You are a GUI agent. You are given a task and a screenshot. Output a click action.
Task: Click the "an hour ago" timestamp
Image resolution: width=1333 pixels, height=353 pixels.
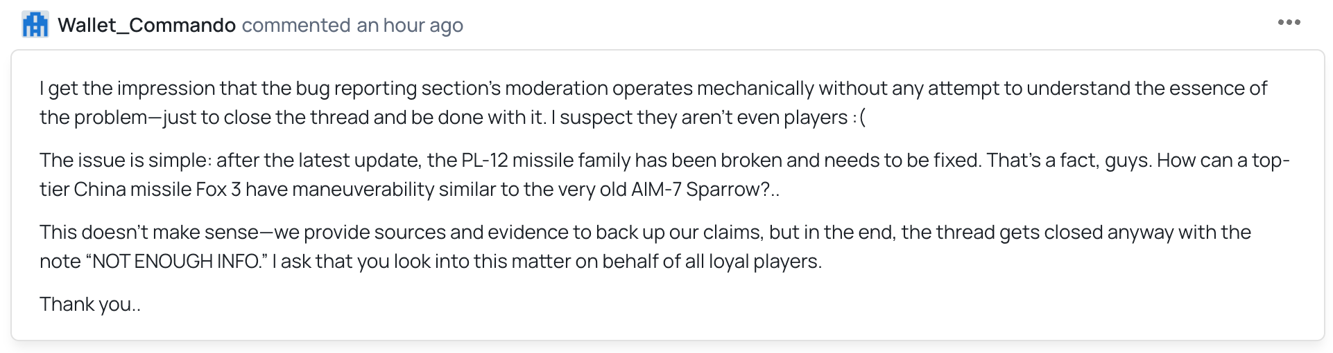tap(409, 25)
